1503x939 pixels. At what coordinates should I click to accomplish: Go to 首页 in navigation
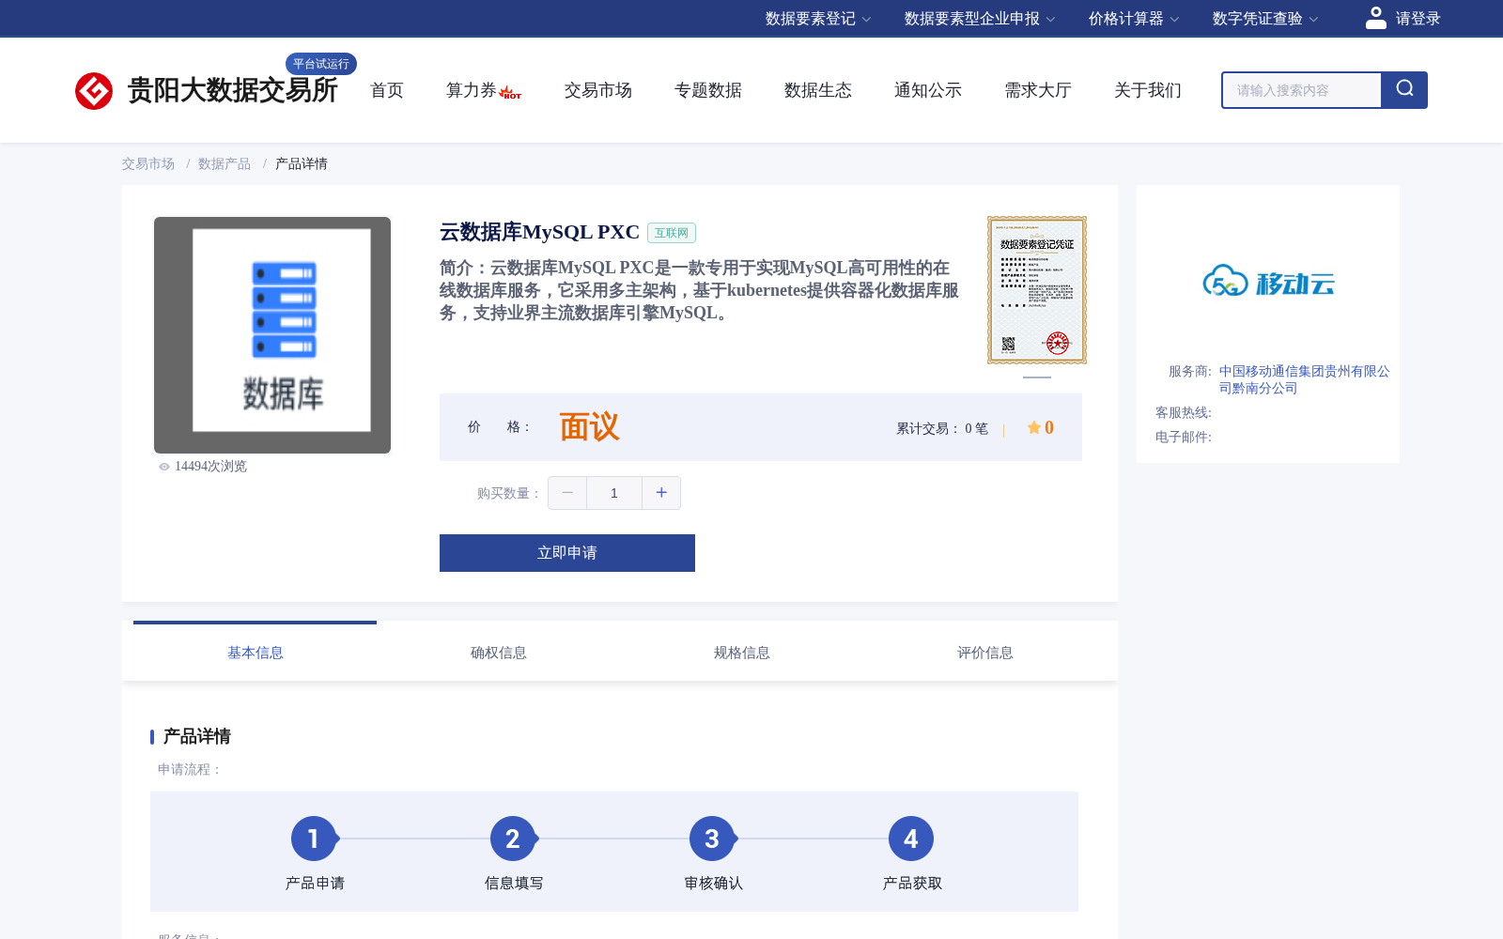[x=387, y=90]
